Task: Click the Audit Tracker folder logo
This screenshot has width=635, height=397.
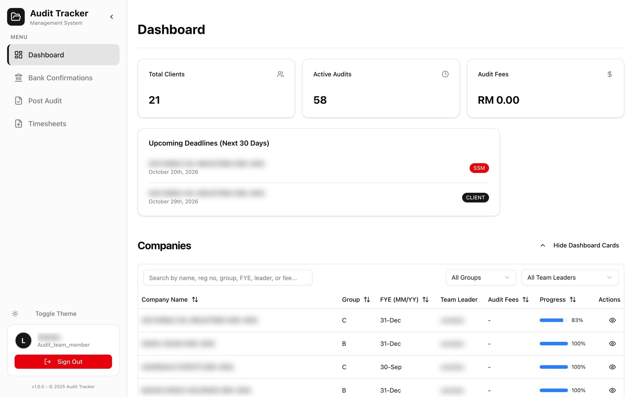Action: [x=16, y=17]
